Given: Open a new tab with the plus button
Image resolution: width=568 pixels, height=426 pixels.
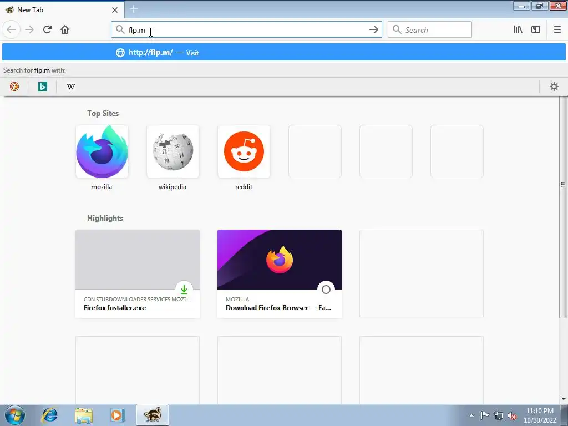Looking at the screenshot, I should click(134, 9).
